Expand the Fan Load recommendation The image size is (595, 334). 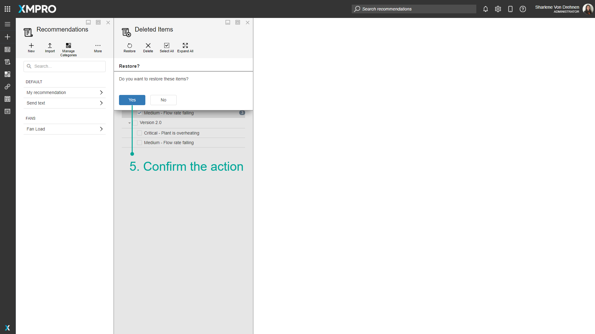click(x=101, y=129)
